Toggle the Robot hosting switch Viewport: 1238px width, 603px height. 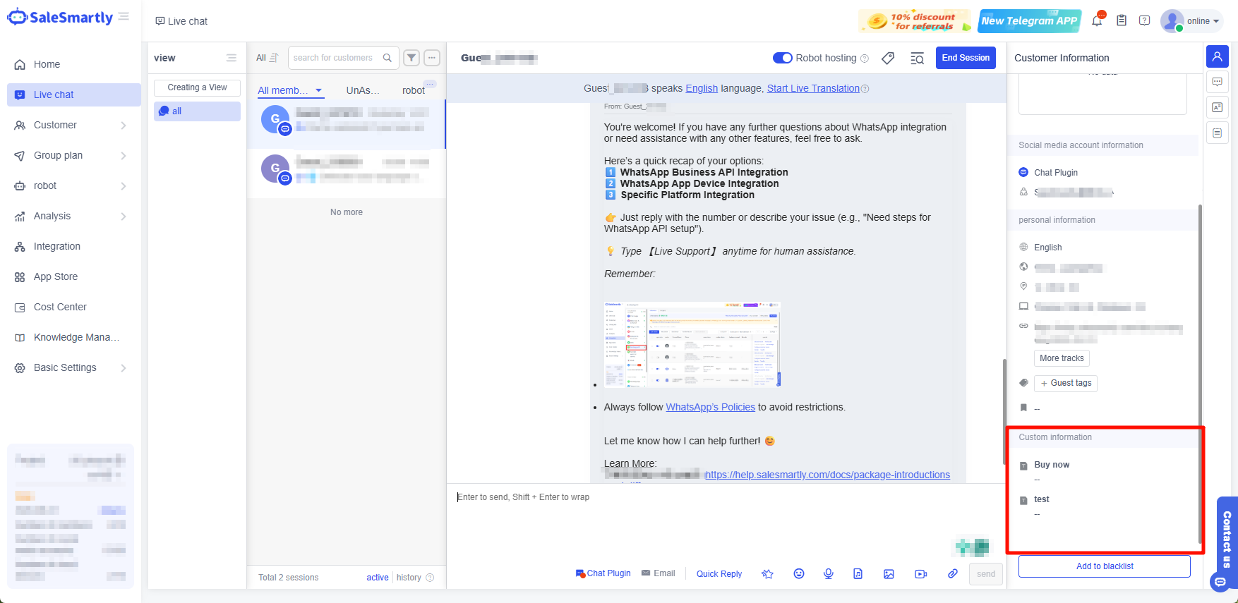783,58
